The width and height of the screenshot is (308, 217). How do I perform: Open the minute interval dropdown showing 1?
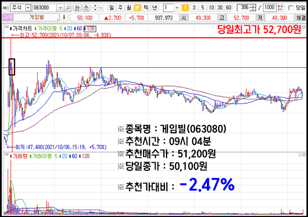pyautogui.click(x=177, y=8)
